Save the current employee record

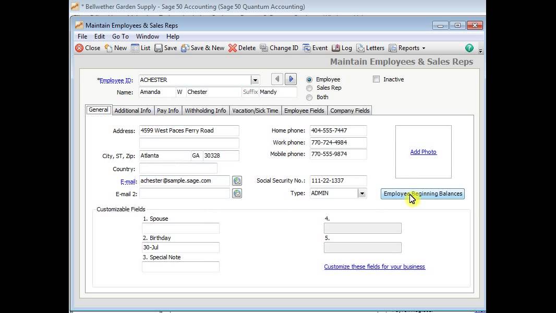point(165,48)
